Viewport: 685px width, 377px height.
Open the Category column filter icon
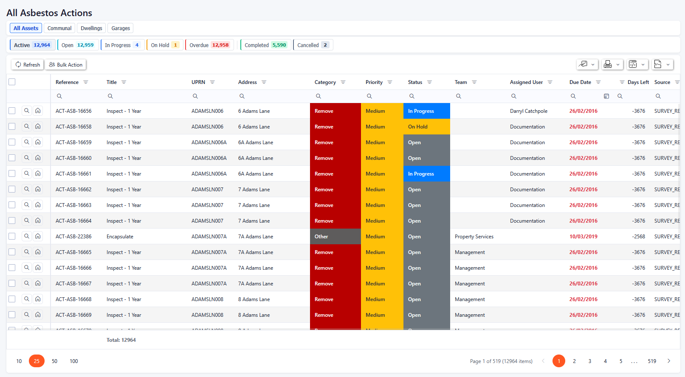pyautogui.click(x=343, y=82)
